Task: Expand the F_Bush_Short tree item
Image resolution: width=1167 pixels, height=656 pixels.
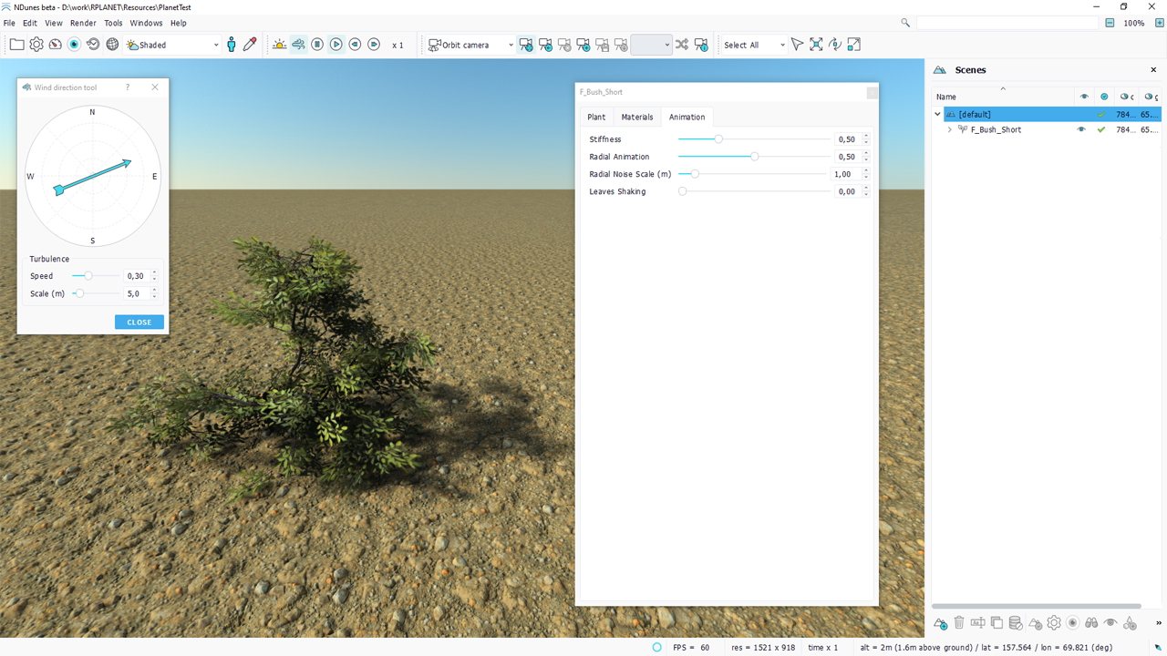Action: point(950,130)
